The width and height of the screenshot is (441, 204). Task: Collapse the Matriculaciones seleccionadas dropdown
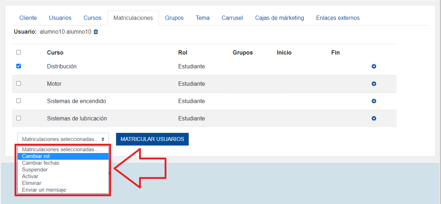click(63, 139)
